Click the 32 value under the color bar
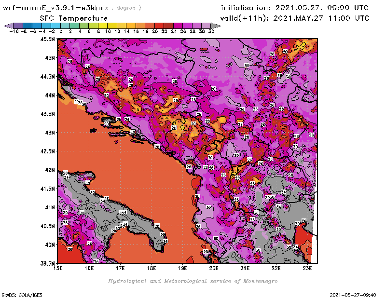Viewport: 386px width, 298px height. tap(211, 31)
